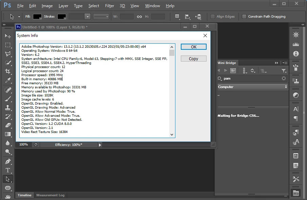
Task: Select the Polygonal Lasso tool
Action: click(x=8, y=54)
